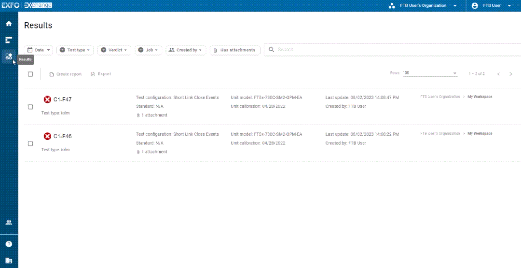This screenshot has height=268, width=521.
Task: Open the Job filter dropdown
Action: (x=149, y=50)
